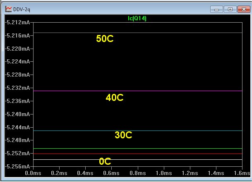Image resolution: width=252 pixels, height=182 pixels.
Task: Click the 1.0ms time axis label
Action: (x=164, y=173)
